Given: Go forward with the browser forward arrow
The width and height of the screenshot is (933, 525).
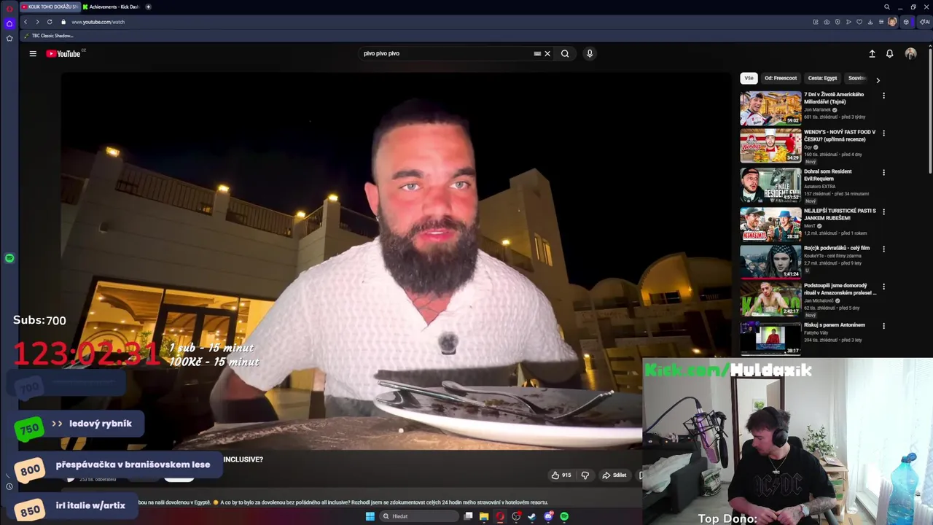Looking at the screenshot, I should click(x=37, y=22).
